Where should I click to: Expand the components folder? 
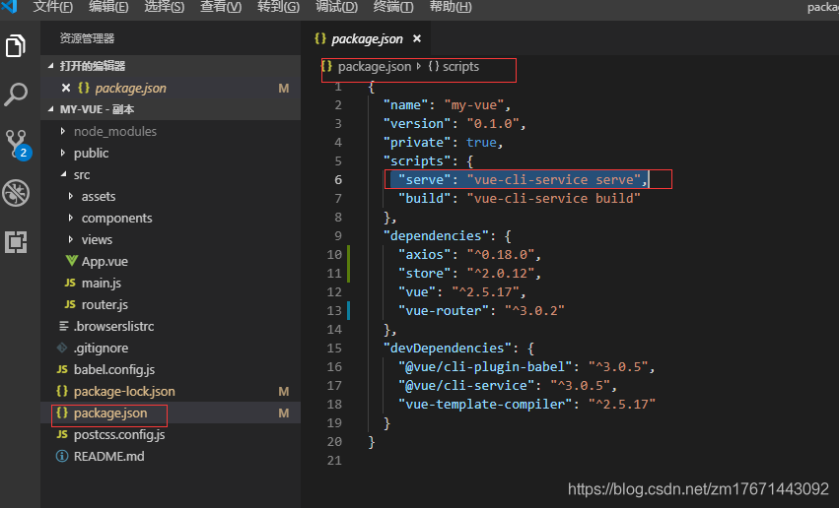[x=116, y=218]
